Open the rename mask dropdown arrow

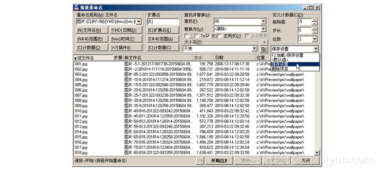point(139,22)
